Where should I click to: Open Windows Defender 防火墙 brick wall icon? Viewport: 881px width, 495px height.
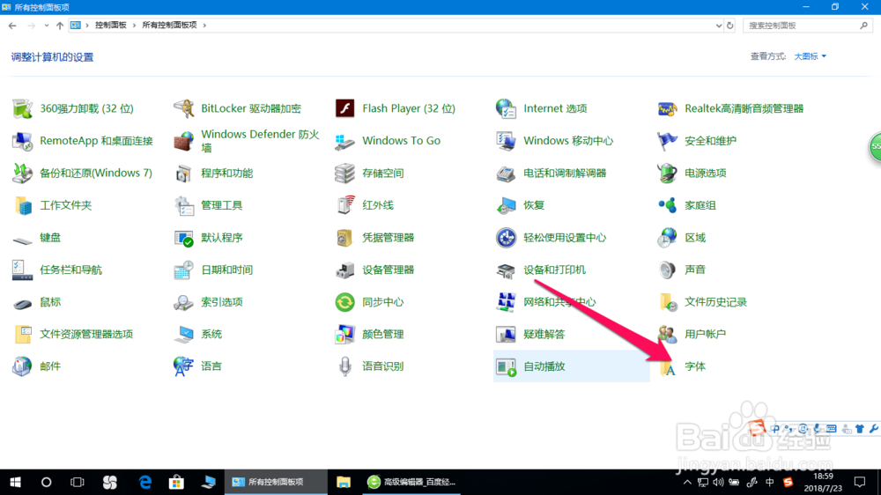[184, 141]
